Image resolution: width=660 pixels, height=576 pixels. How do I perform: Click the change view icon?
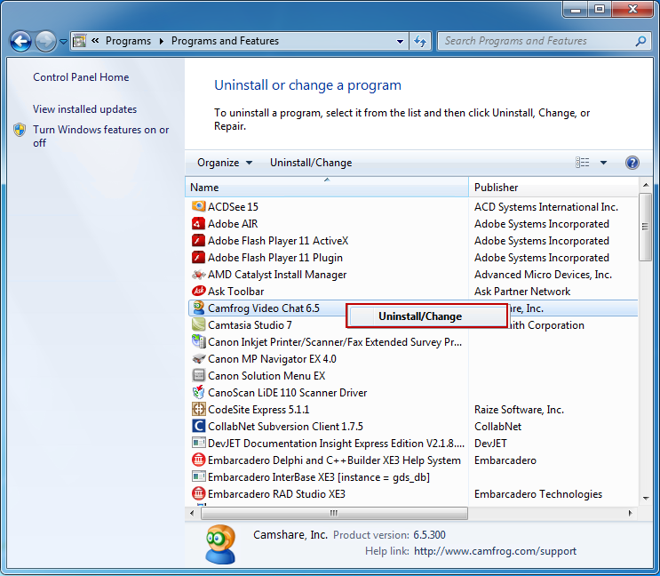click(x=583, y=163)
